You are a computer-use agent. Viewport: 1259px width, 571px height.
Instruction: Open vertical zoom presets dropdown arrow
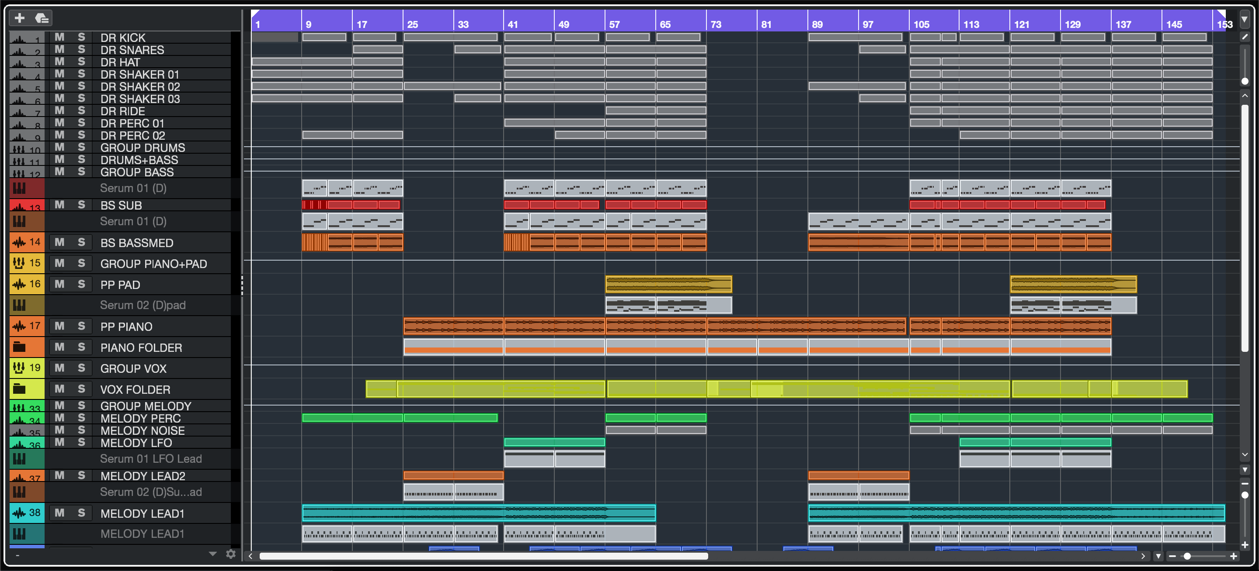click(x=1245, y=469)
